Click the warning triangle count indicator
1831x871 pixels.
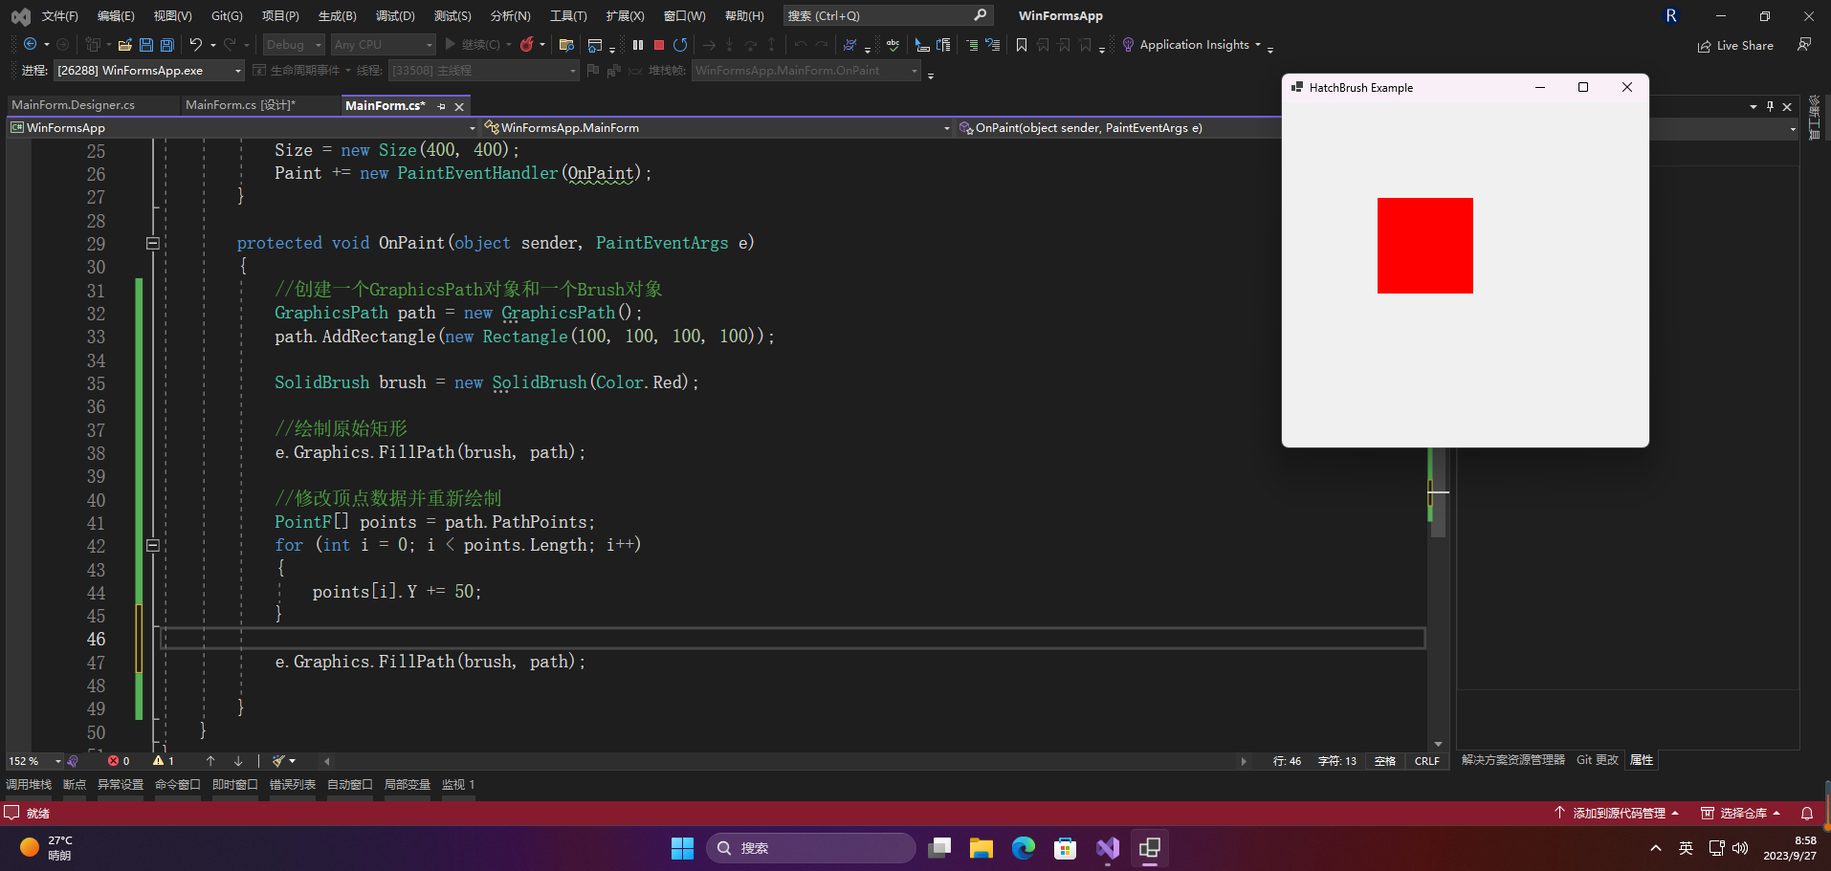[x=164, y=761]
